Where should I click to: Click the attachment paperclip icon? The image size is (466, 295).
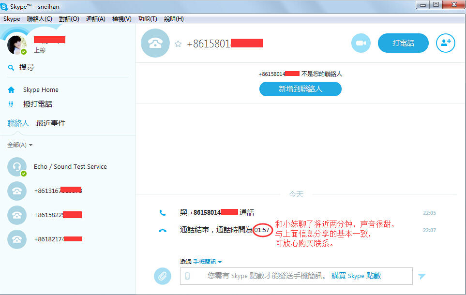162,276
